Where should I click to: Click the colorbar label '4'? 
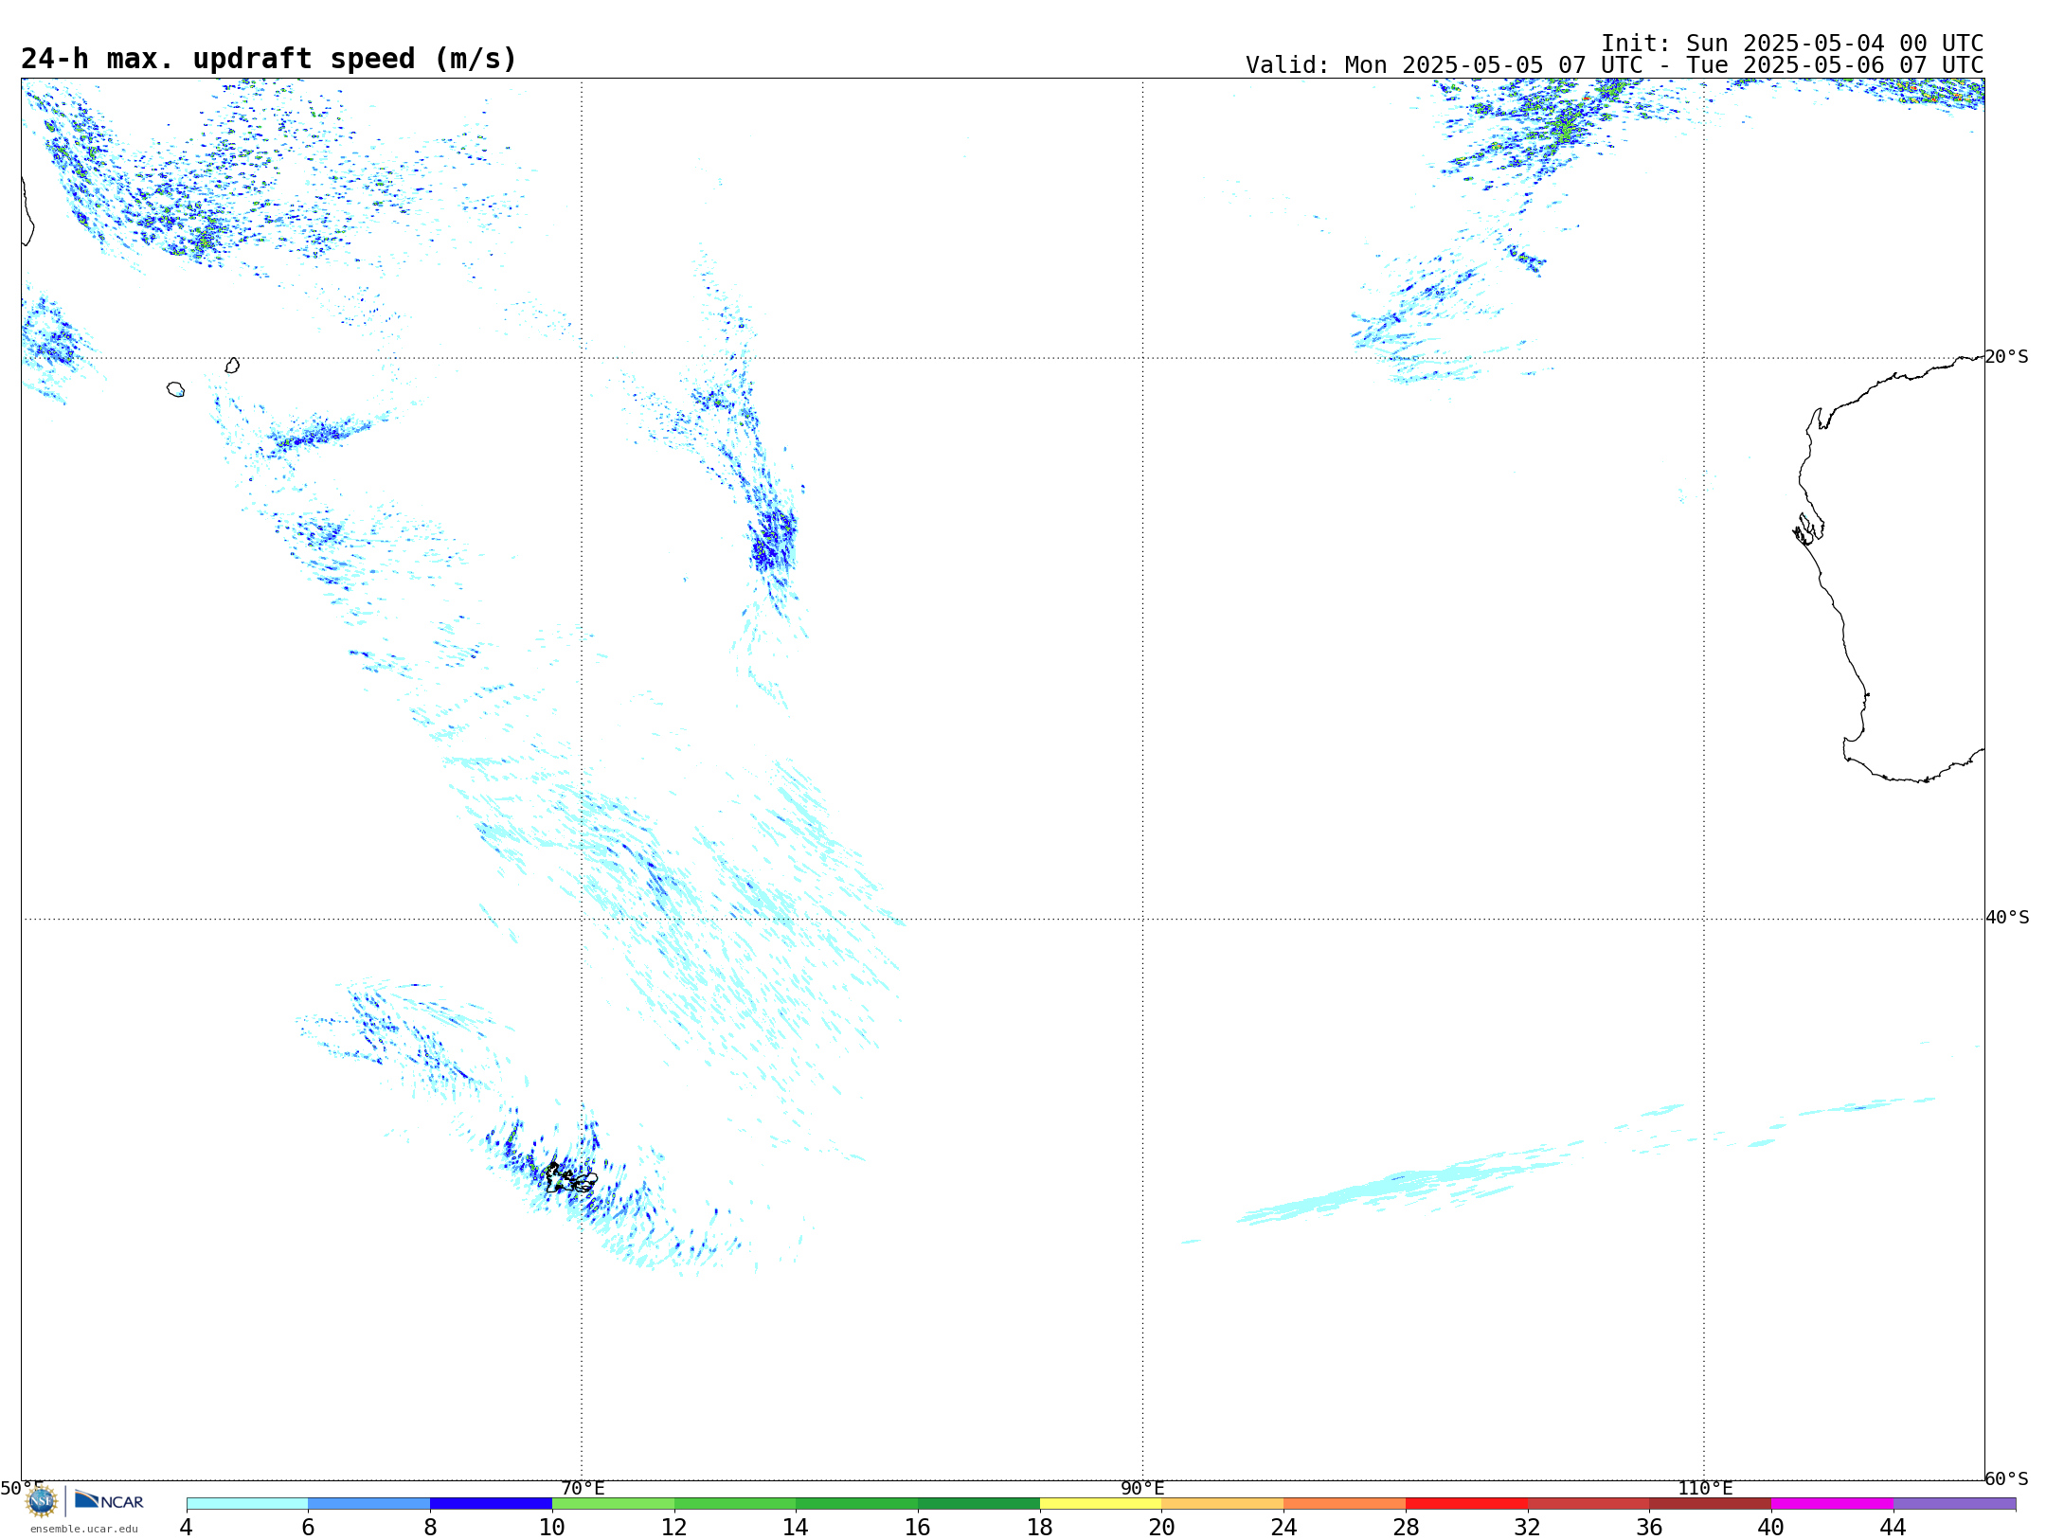tap(187, 1527)
